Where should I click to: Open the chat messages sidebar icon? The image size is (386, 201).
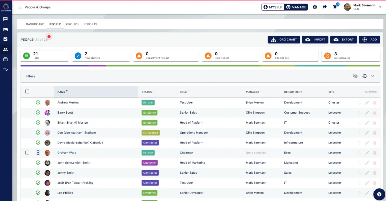(x=5, y=19)
